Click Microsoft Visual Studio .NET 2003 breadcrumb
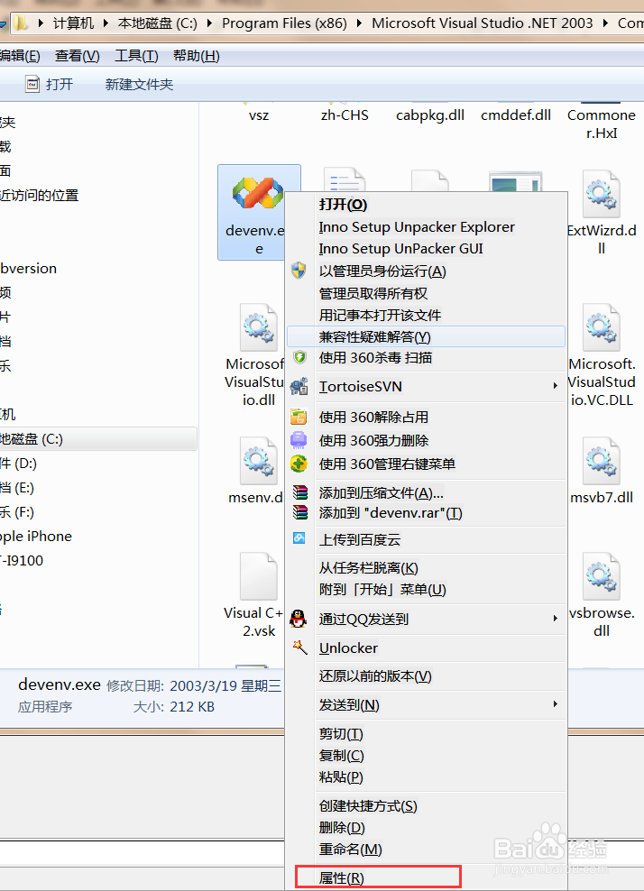The width and height of the screenshot is (644, 891). [x=482, y=23]
